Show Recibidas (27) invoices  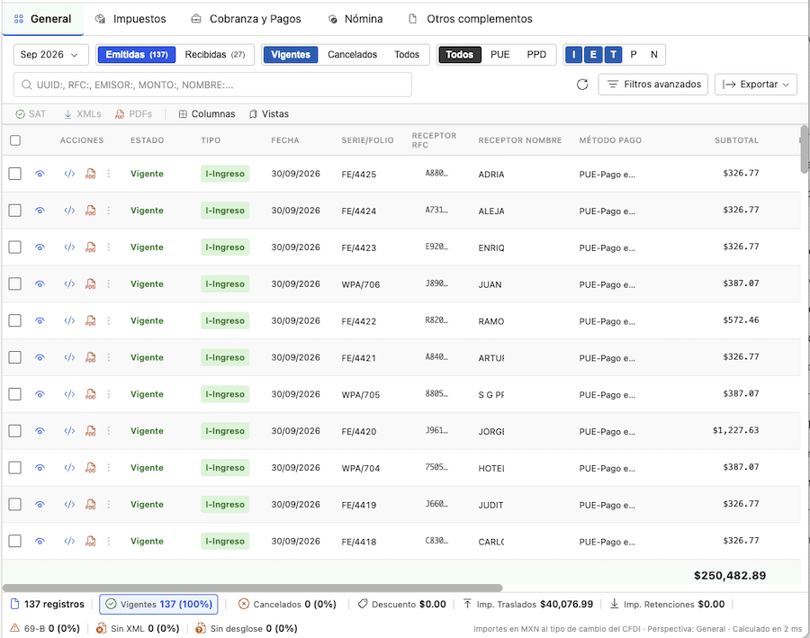pyautogui.click(x=215, y=55)
